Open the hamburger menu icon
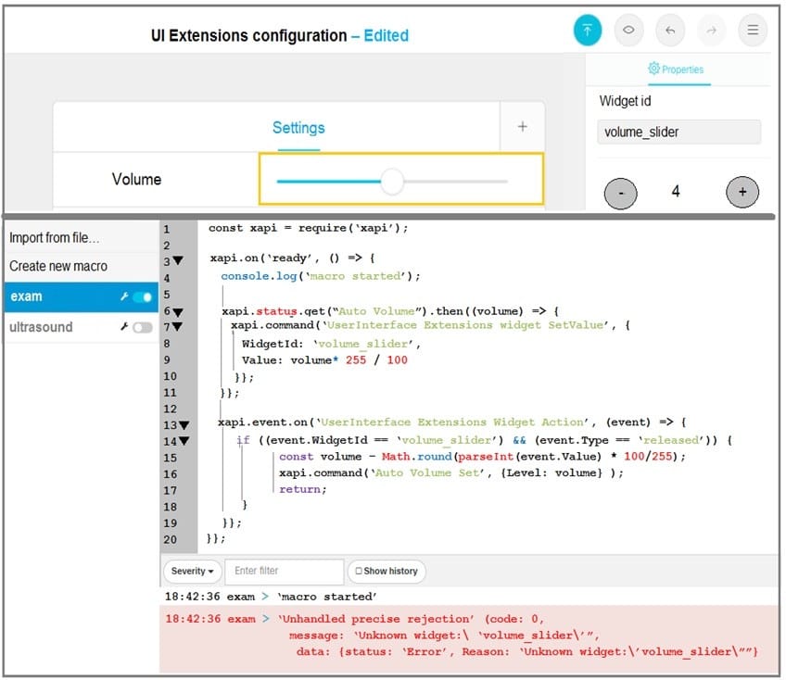This screenshot has width=786, height=680. coord(752,30)
